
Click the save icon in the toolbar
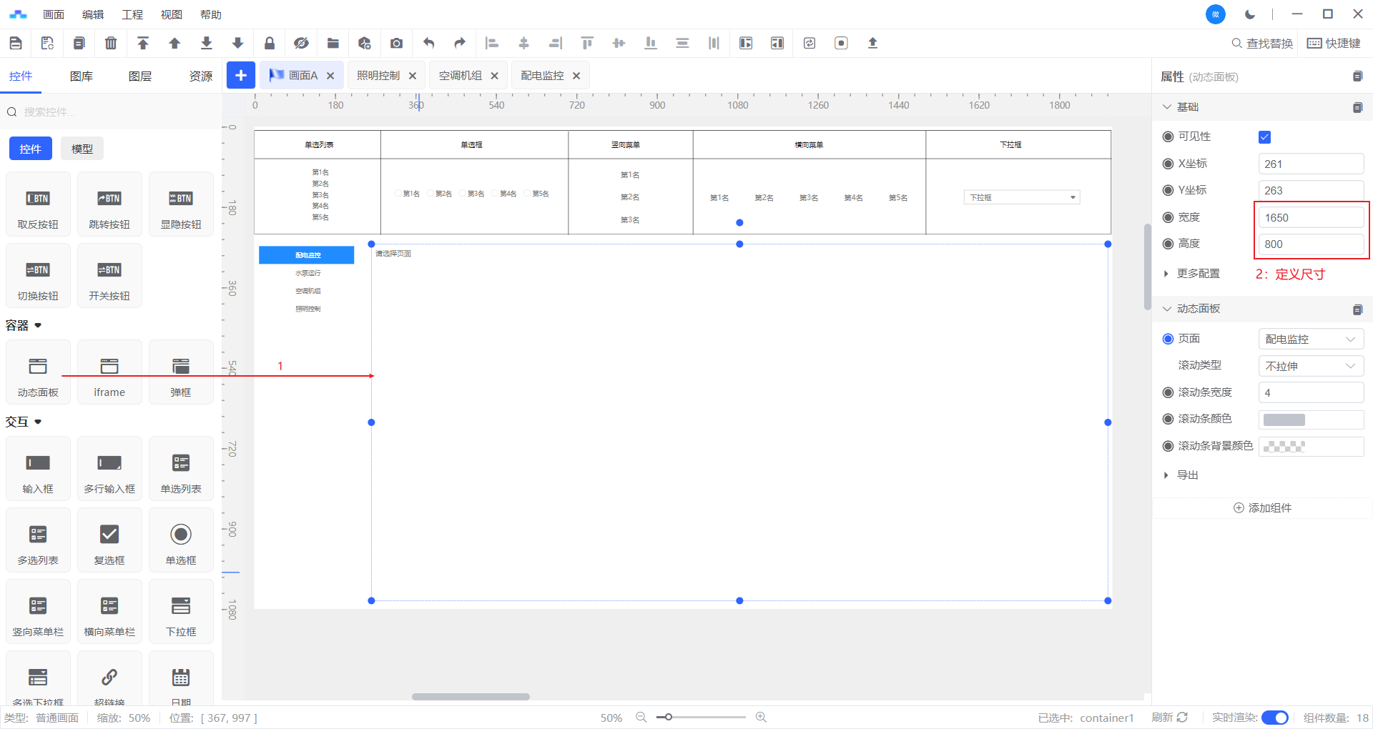[16, 43]
